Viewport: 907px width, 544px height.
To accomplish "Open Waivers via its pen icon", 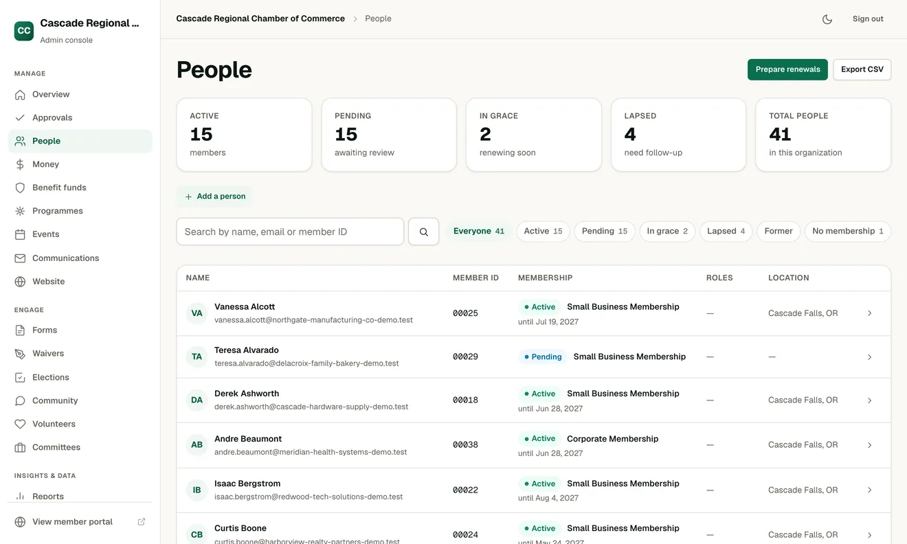I will 20,354.
